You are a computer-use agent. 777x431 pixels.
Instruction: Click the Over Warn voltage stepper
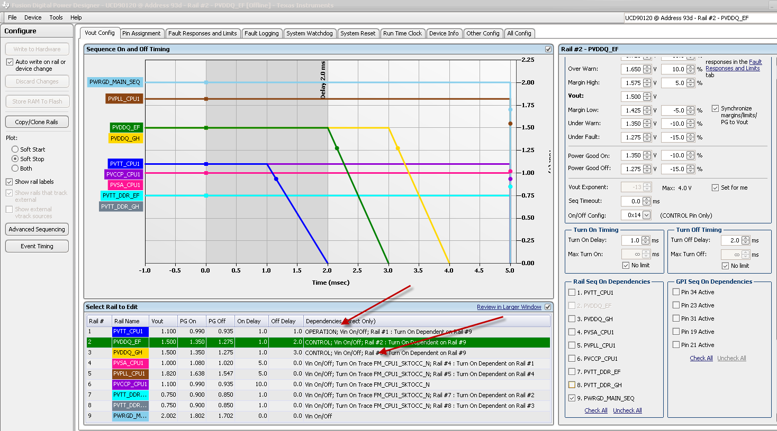[646, 69]
